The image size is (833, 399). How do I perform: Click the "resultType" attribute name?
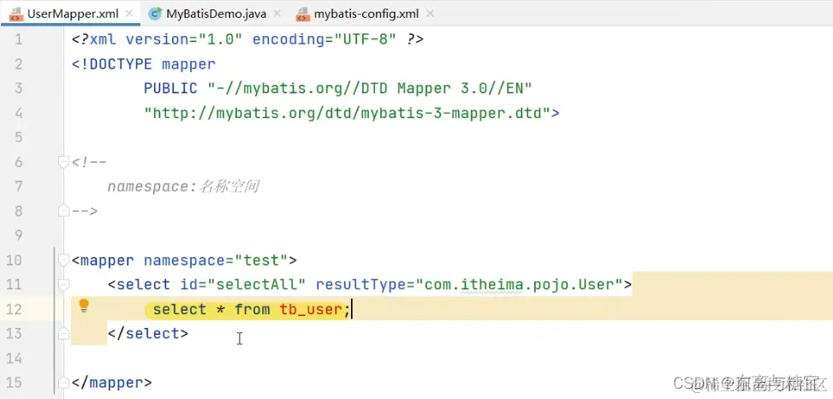click(x=360, y=285)
